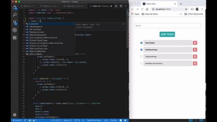Viewport: 217px width, 122px height.
Task: Open the Debug view in activity bar
Action: point(15,30)
